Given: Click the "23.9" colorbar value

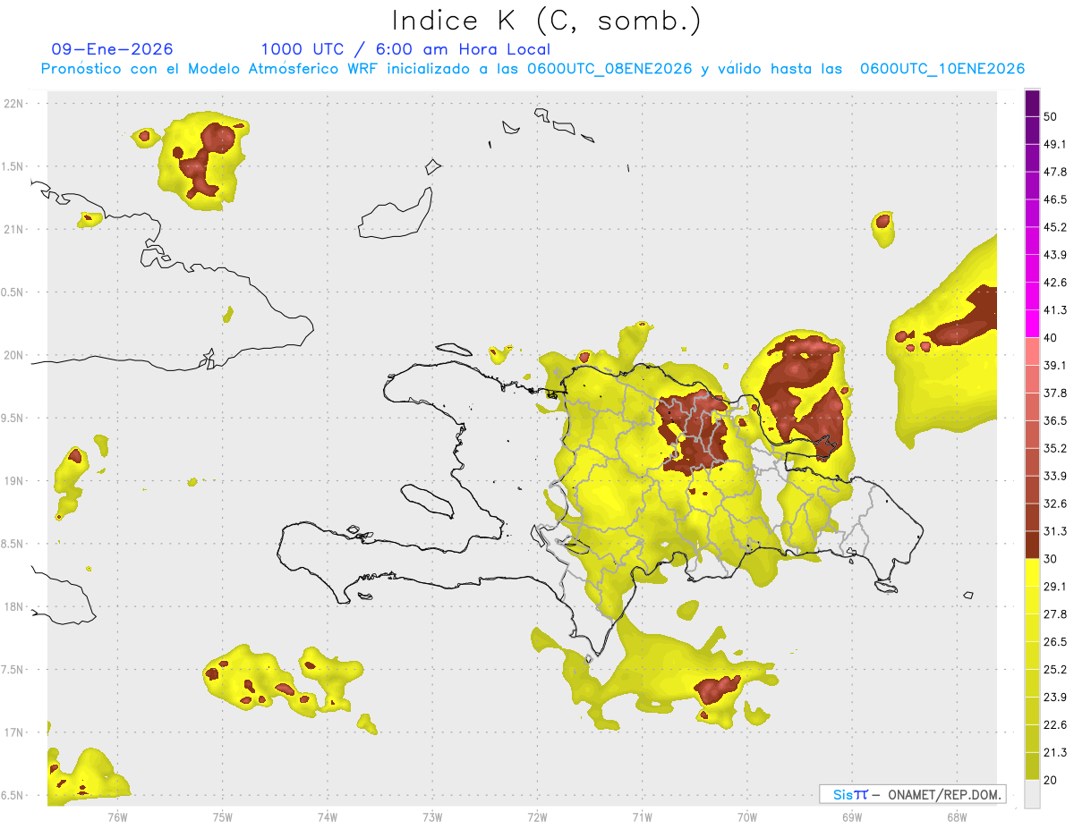Looking at the screenshot, I should [1055, 697].
